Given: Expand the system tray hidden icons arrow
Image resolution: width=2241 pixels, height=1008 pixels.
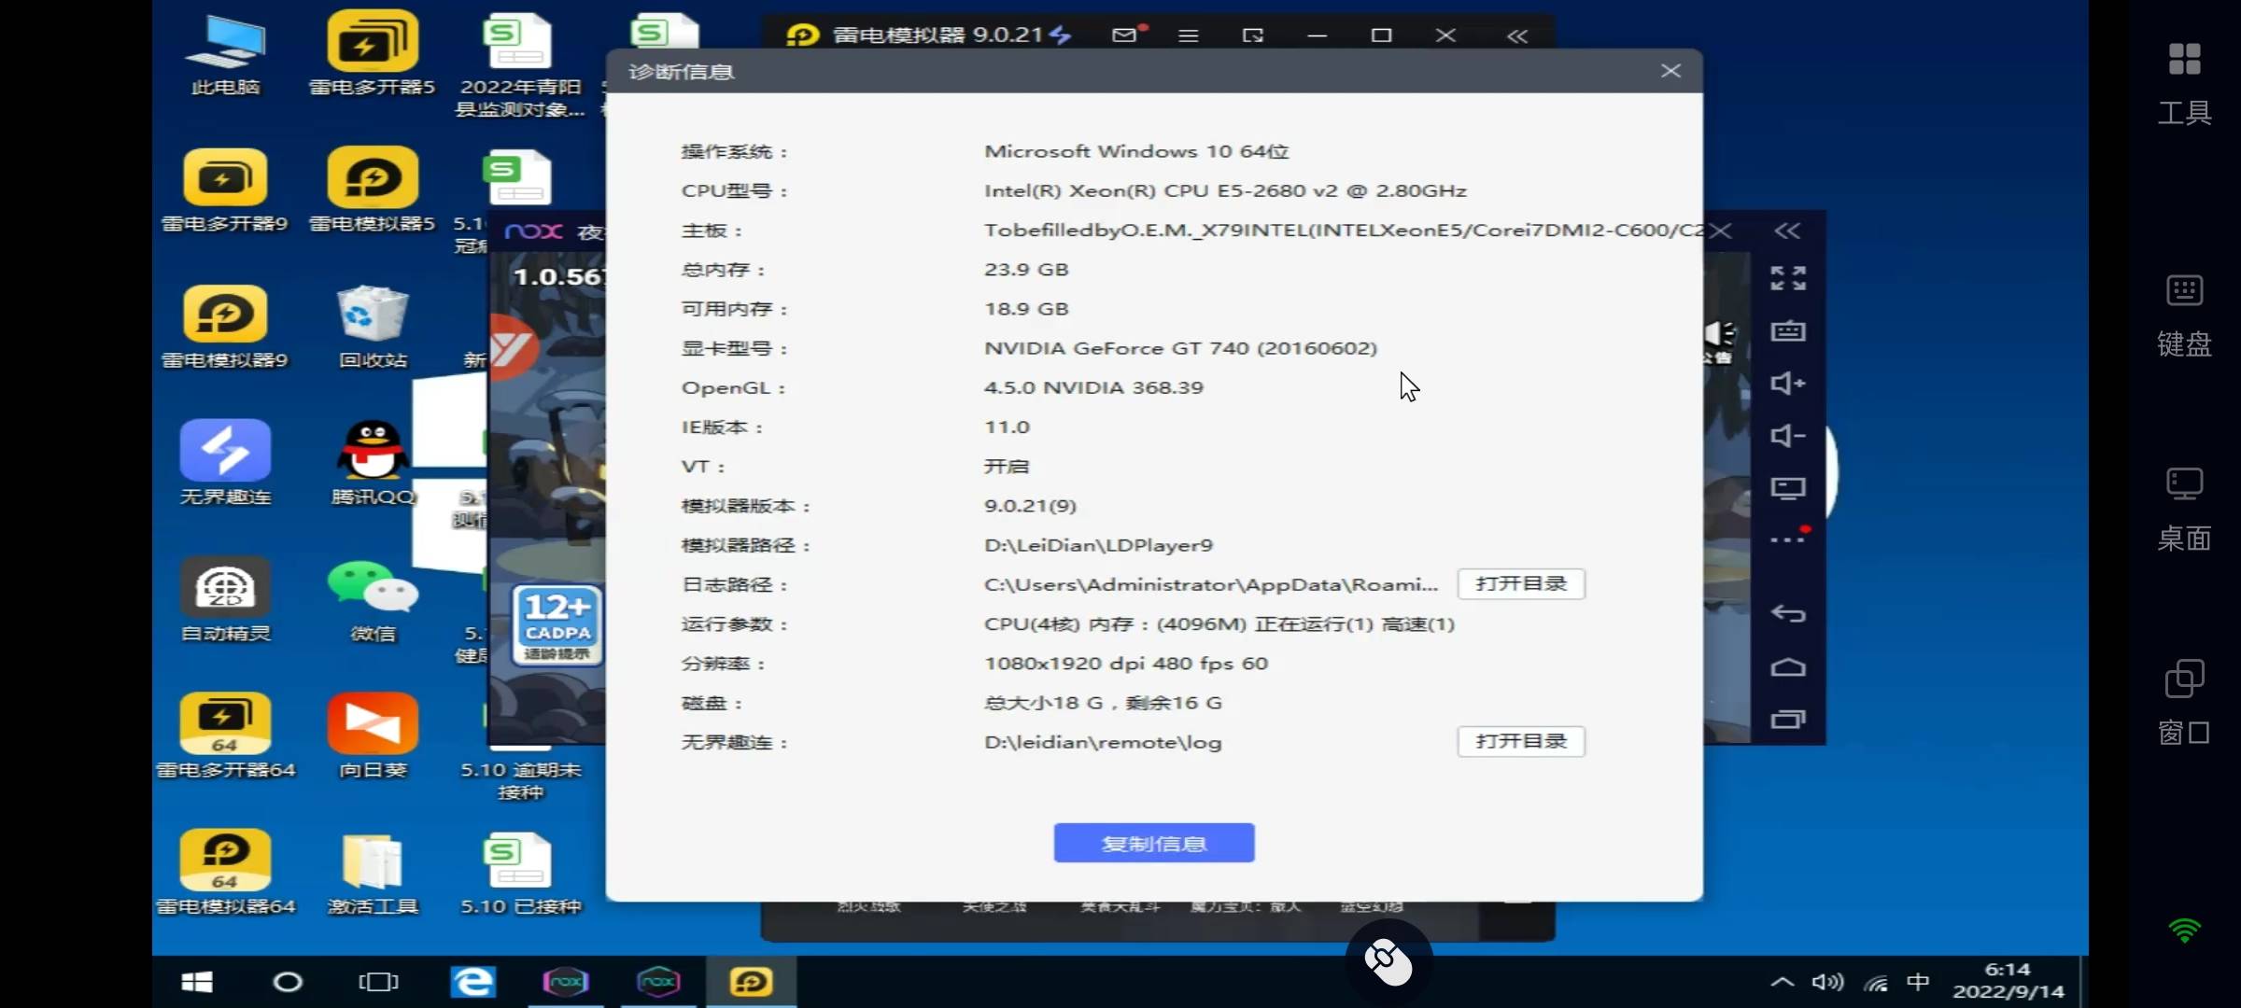Looking at the screenshot, I should pos(1782,982).
